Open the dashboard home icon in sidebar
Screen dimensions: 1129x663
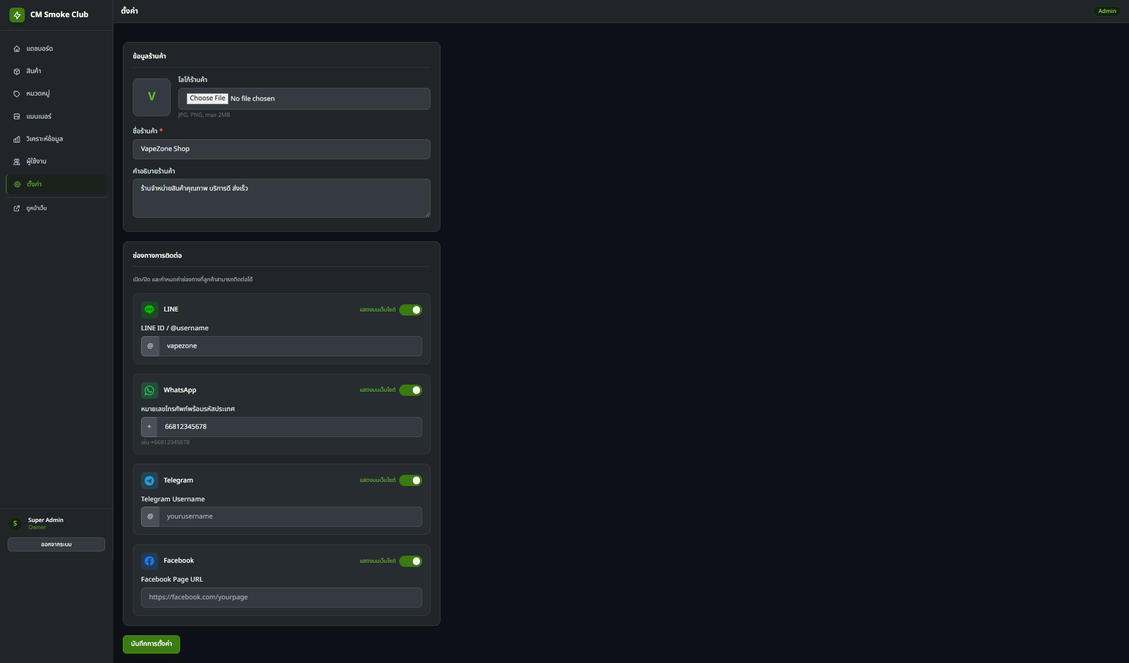pyautogui.click(x=17, y=49)
